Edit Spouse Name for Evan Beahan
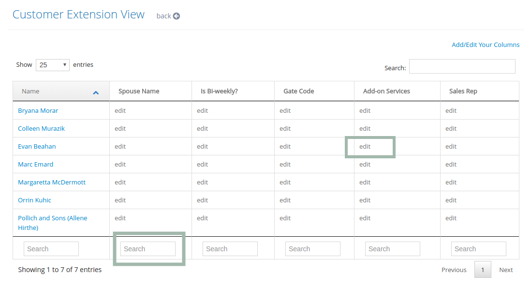The width and height of the screenshot is (531, 305). 120,146
